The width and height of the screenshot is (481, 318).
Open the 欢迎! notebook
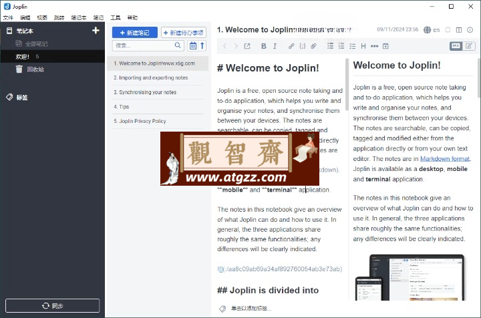pos(52,56)
